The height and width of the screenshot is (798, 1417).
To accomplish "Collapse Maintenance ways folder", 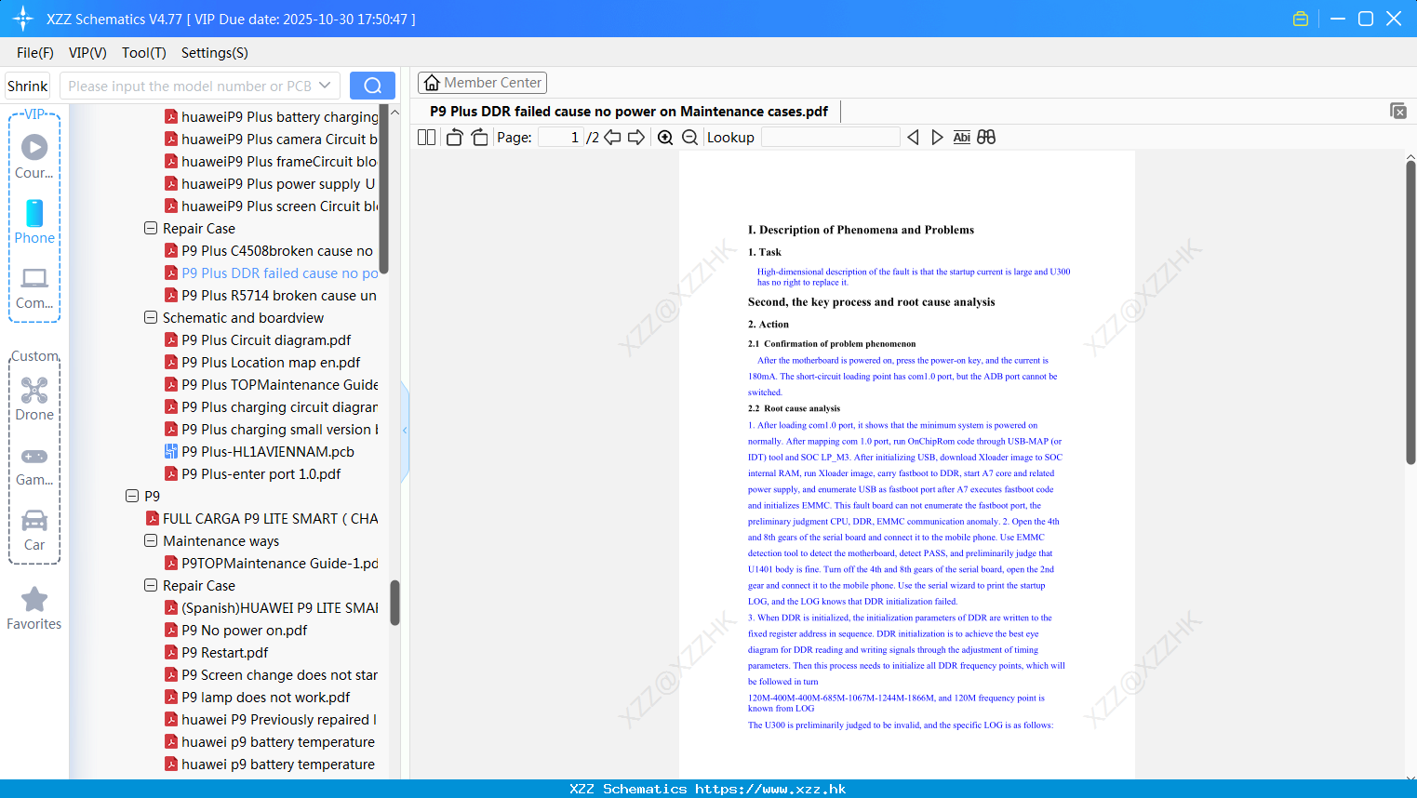I will click(151, 540).
